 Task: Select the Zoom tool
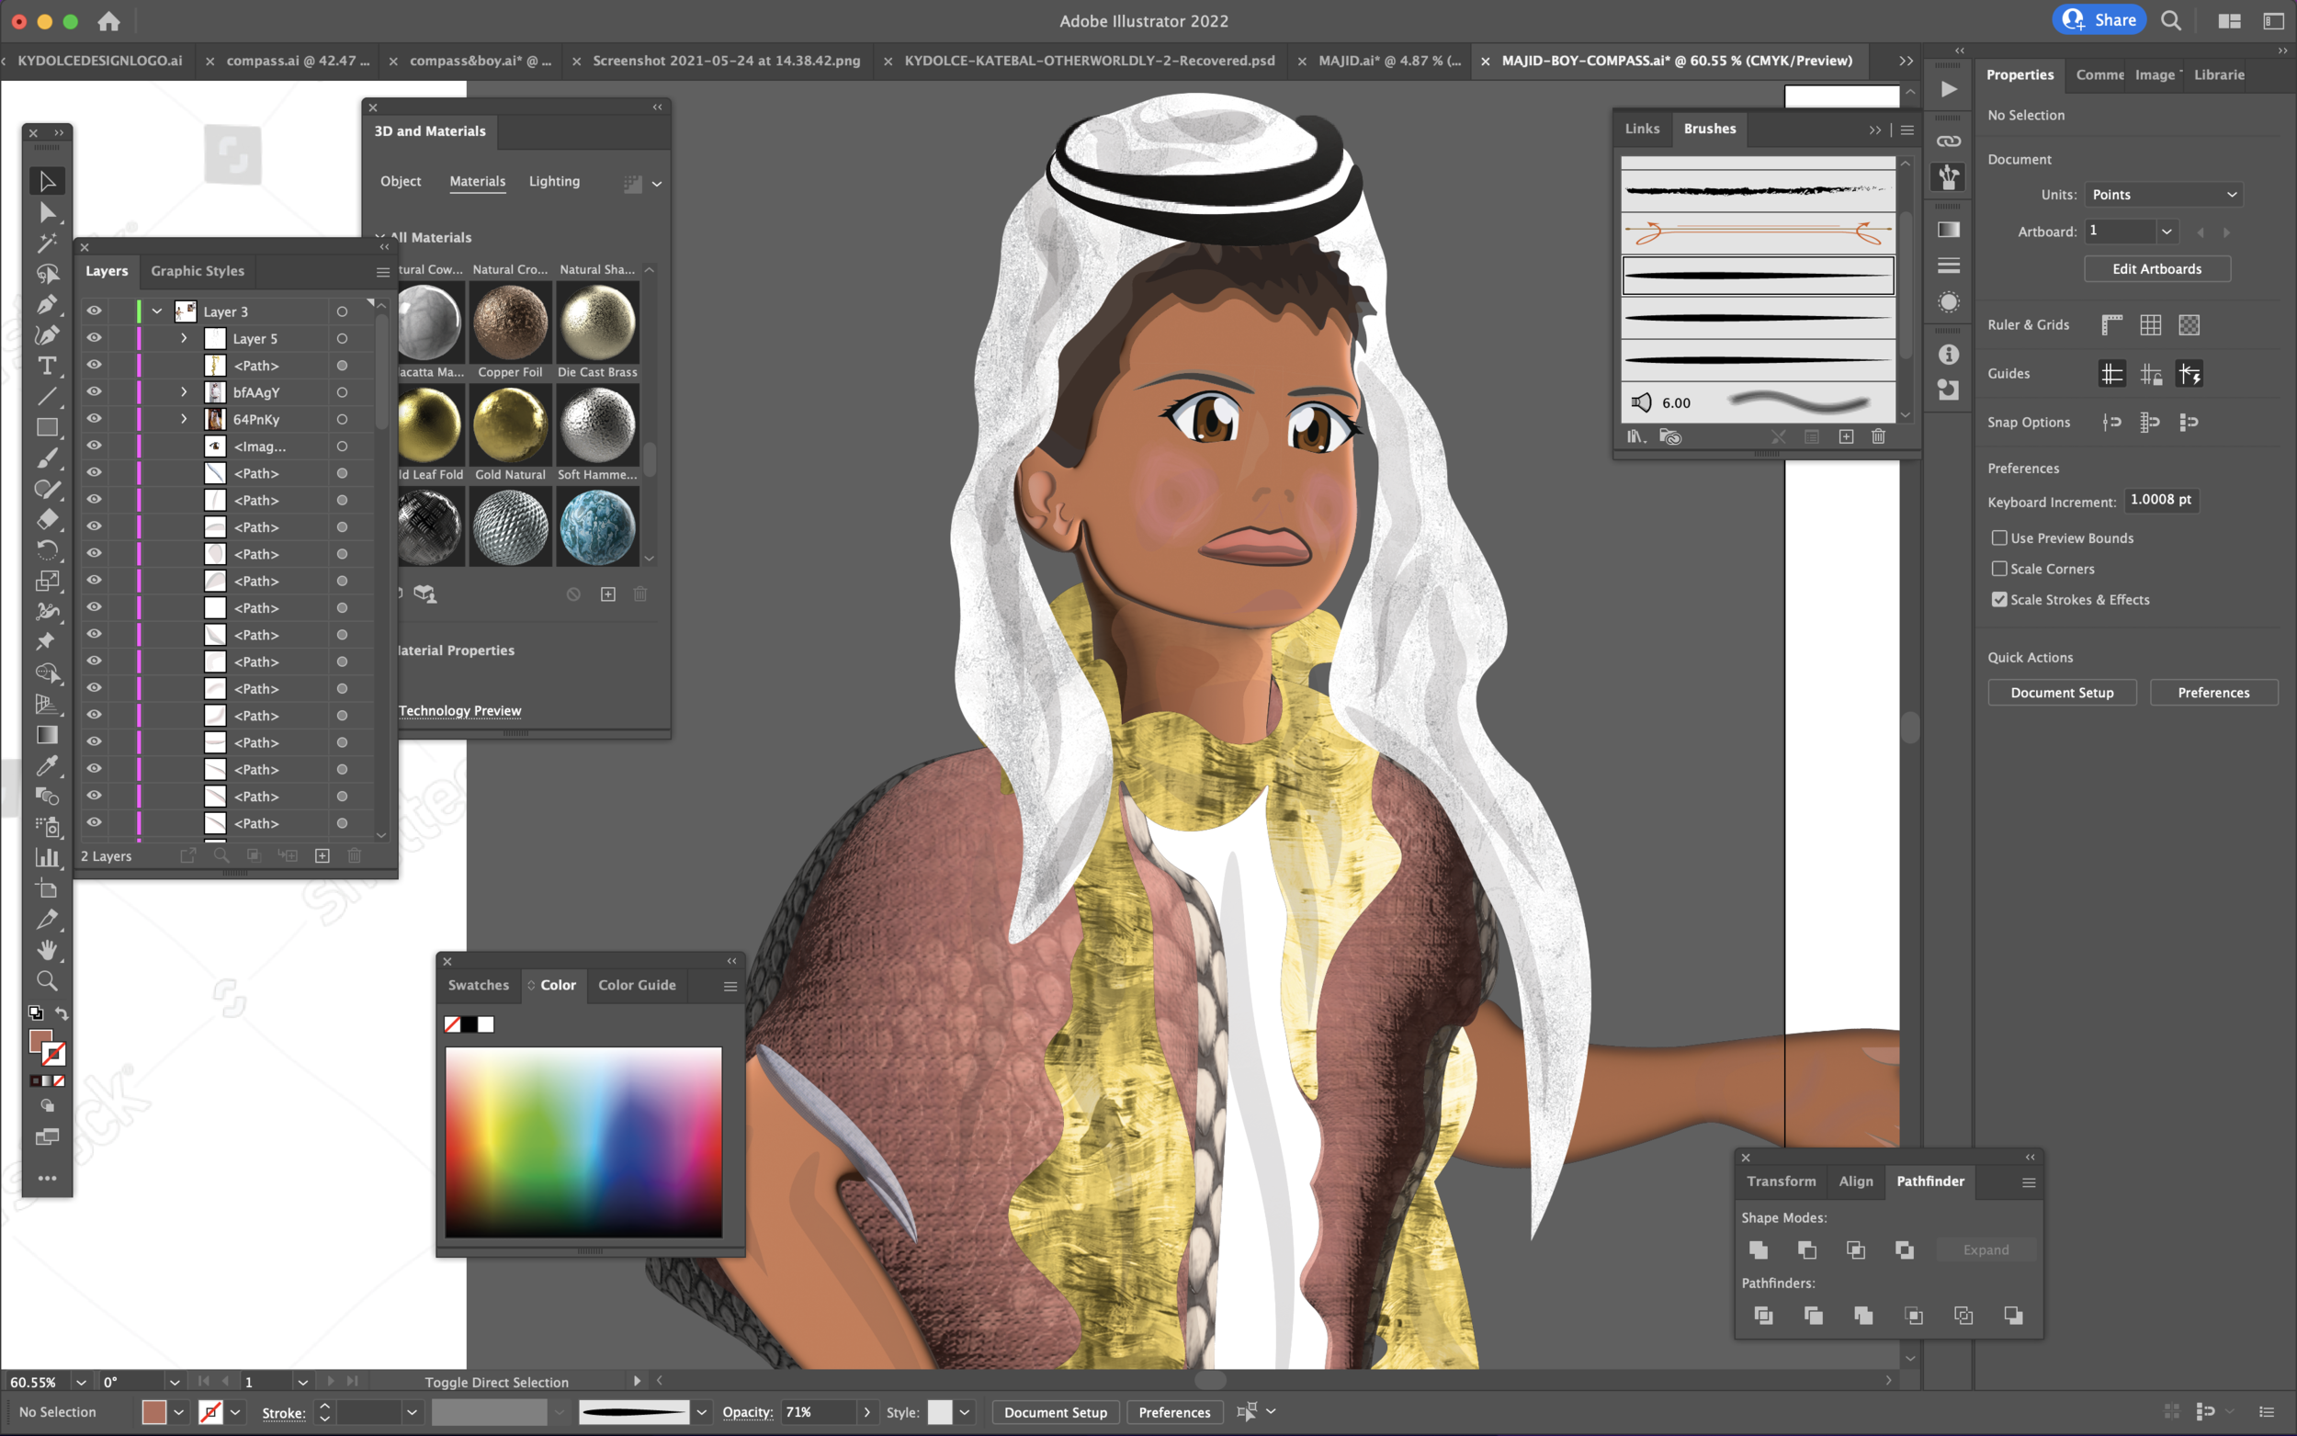(x=47, y=981)
